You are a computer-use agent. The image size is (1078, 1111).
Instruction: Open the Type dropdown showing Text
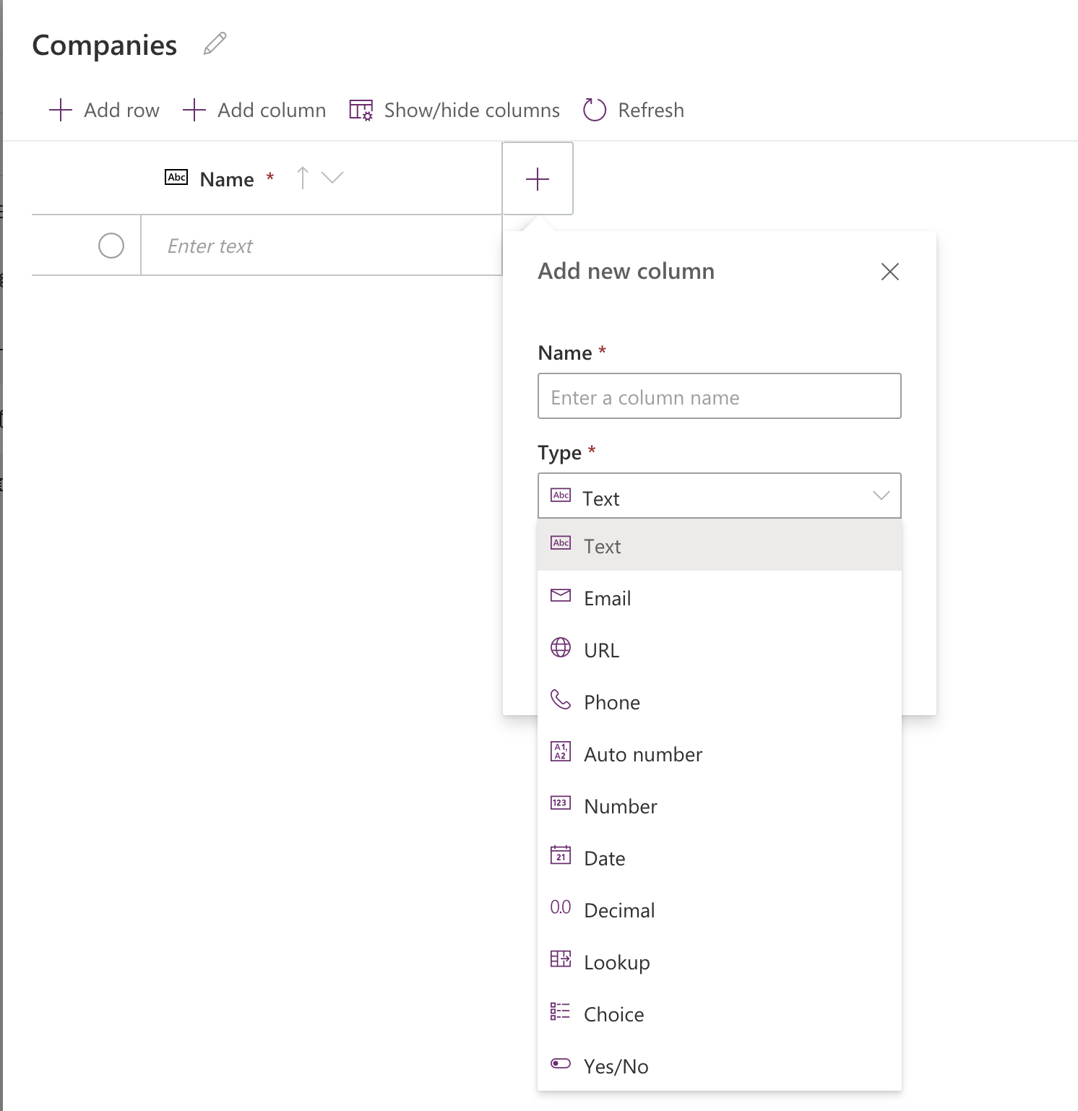pos(719,496)
